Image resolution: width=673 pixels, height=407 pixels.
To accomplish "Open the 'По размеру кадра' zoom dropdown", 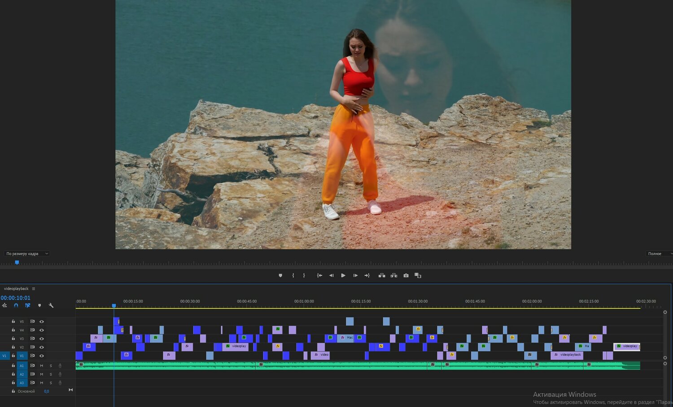I will click(27, 254).
